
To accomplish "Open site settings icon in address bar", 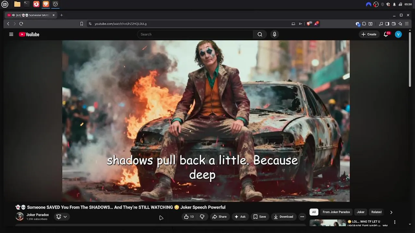I will tap(90, 24).
